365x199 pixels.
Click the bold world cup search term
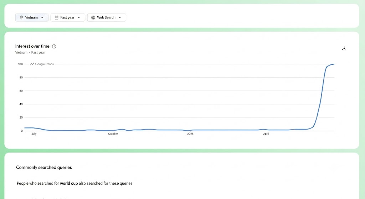click(x=69, y=183)
